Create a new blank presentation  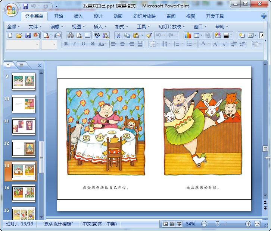10,35
